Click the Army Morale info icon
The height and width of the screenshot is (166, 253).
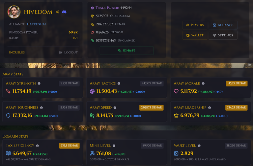[x=203, y=83]
